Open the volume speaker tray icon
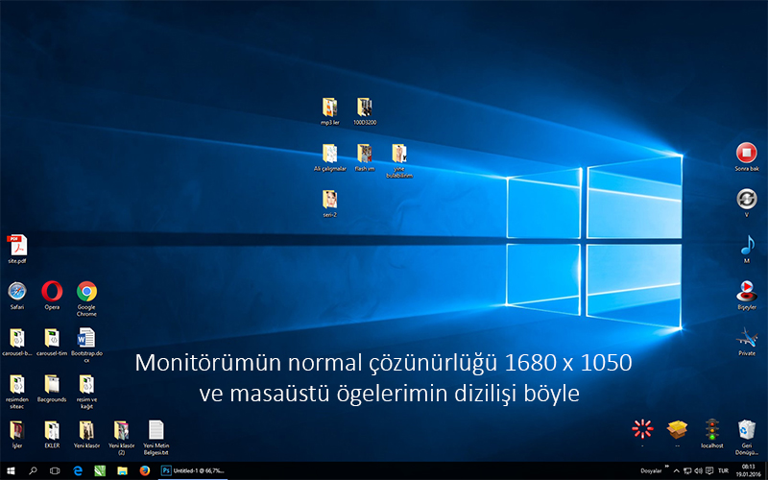This screenshot has width=768, height=480. point(698,471)
